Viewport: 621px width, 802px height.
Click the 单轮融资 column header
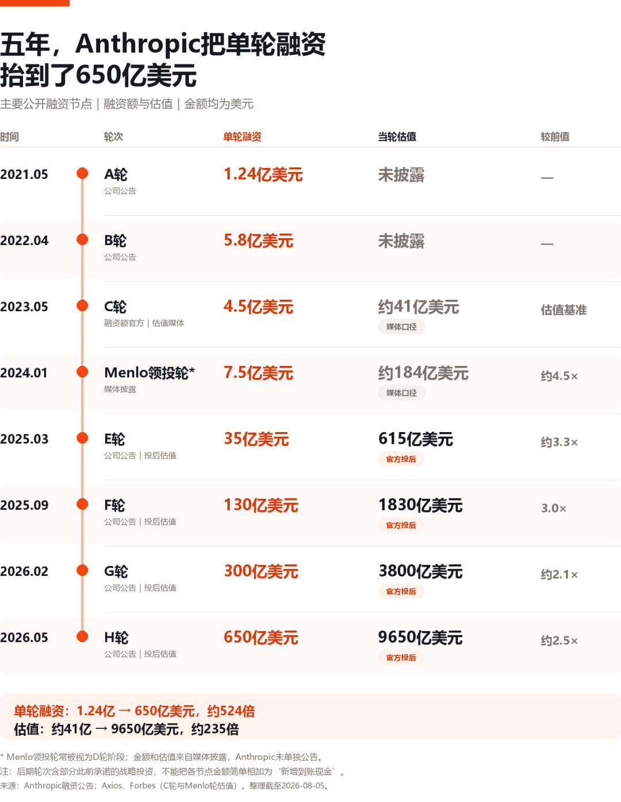point(242,137)
